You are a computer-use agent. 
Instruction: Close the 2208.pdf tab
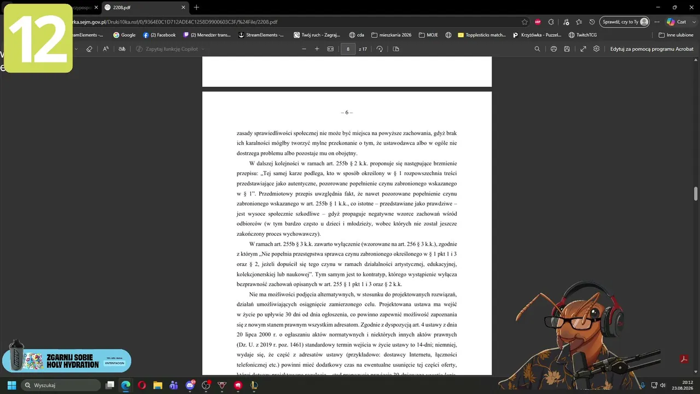tap(182, 7)
